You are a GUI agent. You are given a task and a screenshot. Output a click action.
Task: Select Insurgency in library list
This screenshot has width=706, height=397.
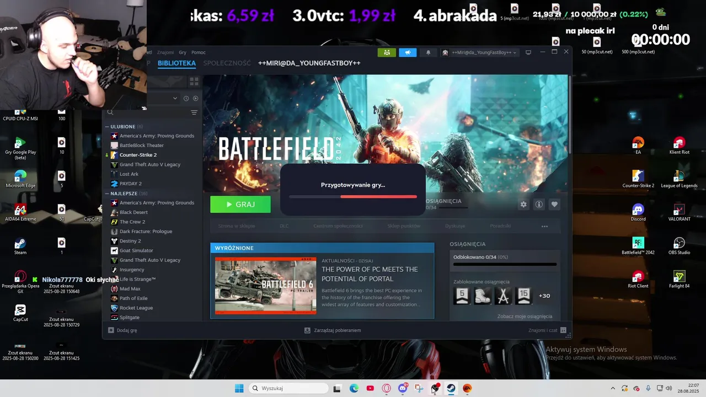[132, 270]
